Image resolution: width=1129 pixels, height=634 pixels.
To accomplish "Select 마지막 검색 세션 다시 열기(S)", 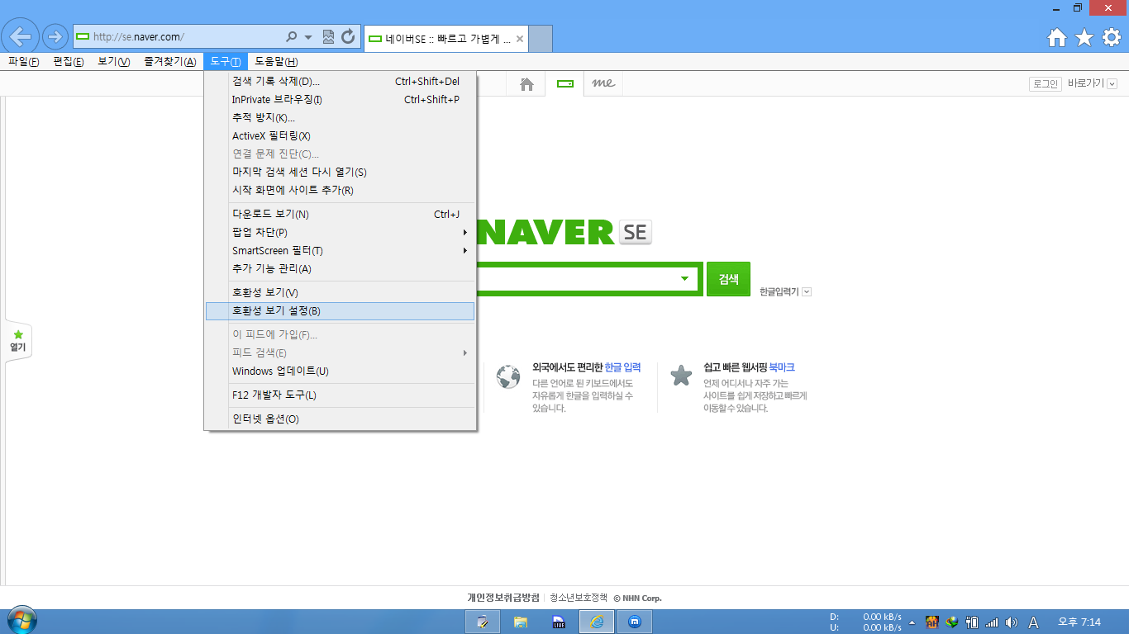I will click(341, 172).
